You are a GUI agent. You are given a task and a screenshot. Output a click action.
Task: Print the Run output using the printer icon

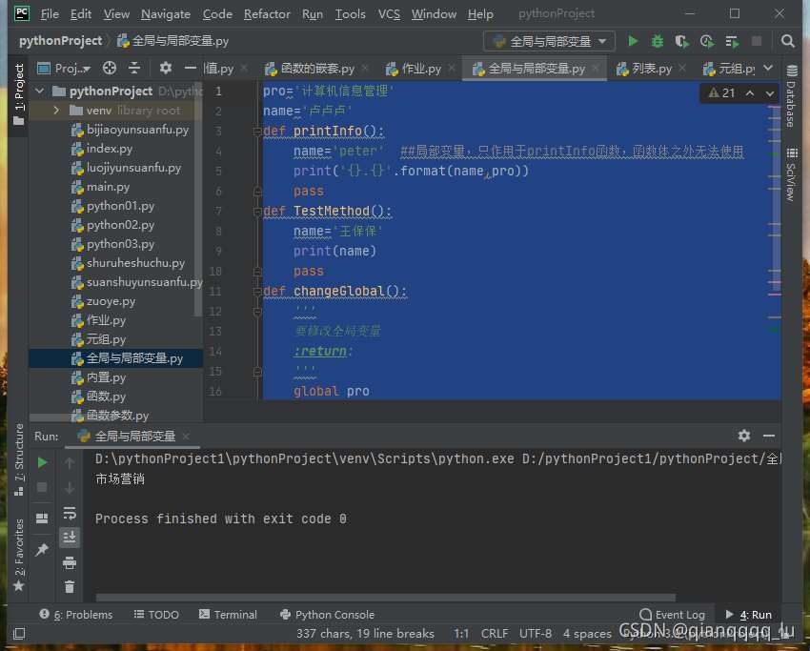point(70,562)
